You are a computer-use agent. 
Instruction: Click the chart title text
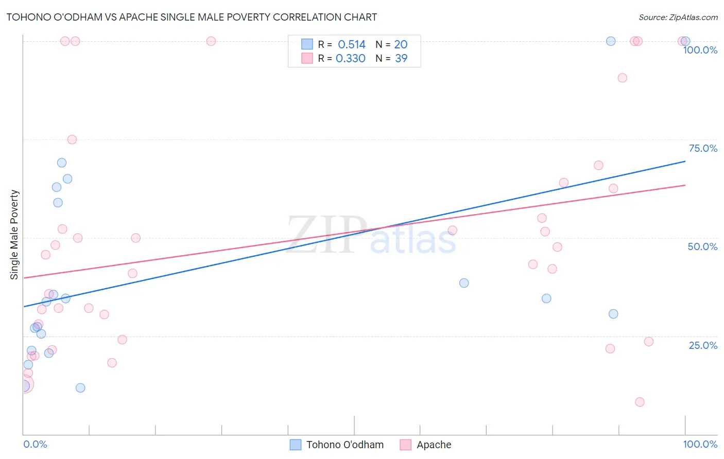click(x=192, y=17)
